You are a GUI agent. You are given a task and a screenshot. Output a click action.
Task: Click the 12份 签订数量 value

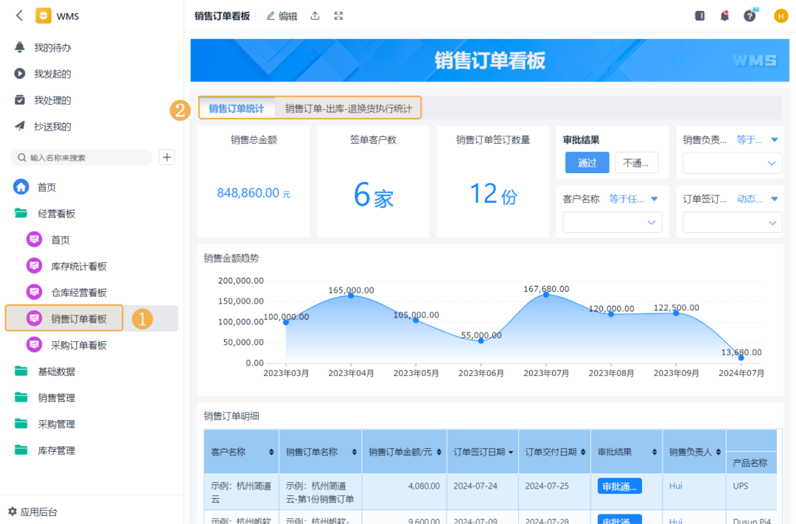pyautogui.click(x=493, y=194)
